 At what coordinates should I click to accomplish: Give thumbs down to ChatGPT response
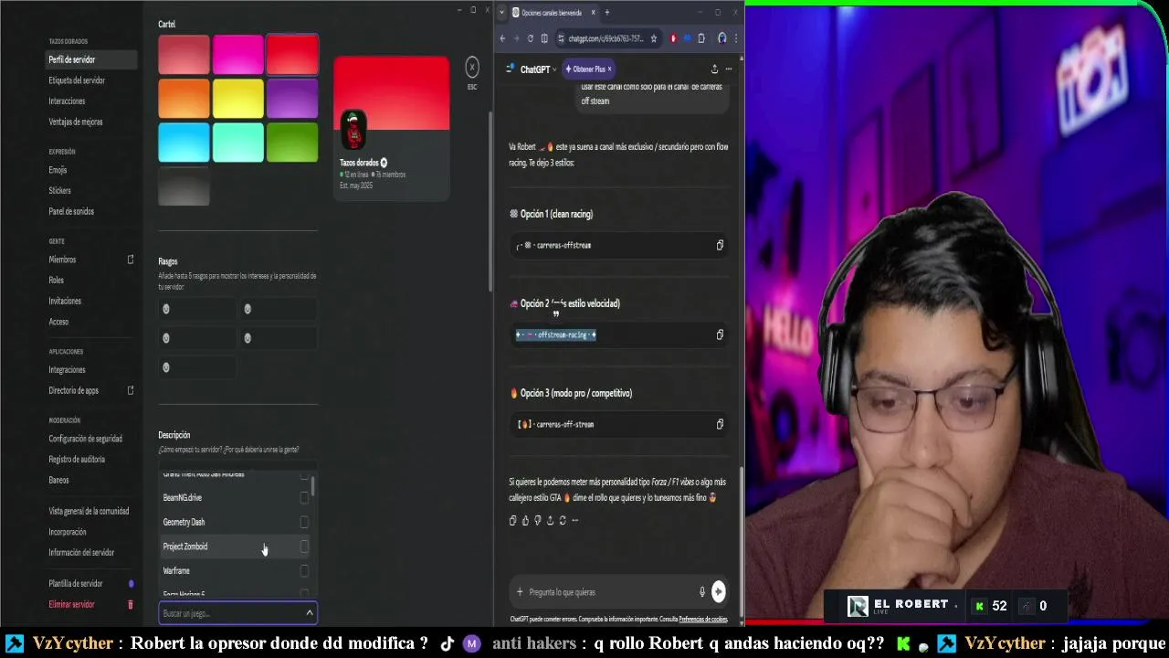[x=537, y=520]
